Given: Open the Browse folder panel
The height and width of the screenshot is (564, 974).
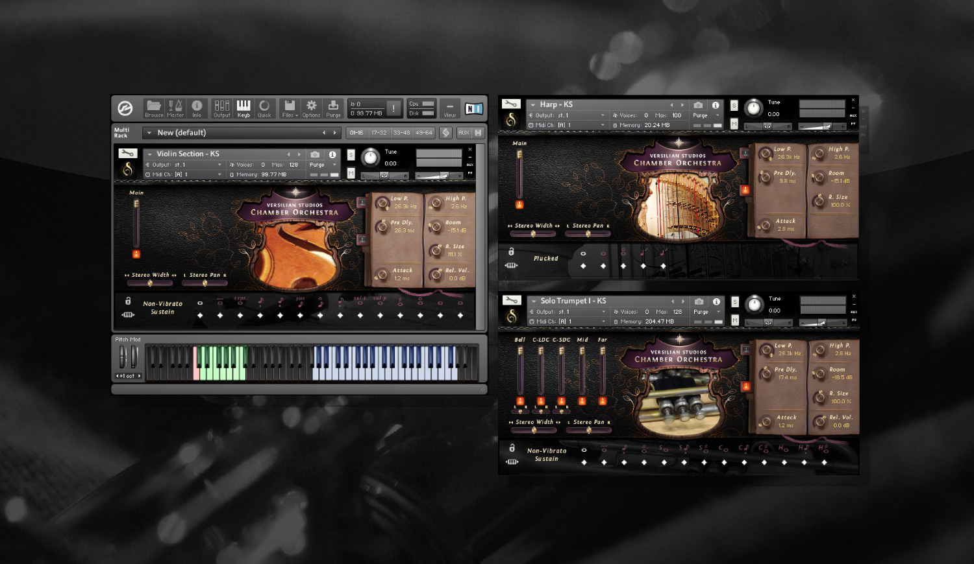Looking at the screenshot, I should (154, 108).
